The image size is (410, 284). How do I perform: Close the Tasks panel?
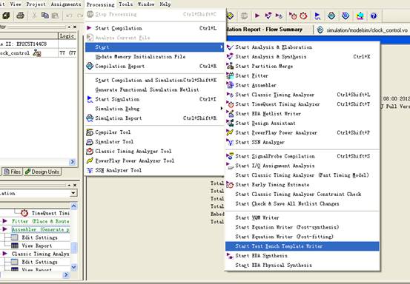pos(75,185)
